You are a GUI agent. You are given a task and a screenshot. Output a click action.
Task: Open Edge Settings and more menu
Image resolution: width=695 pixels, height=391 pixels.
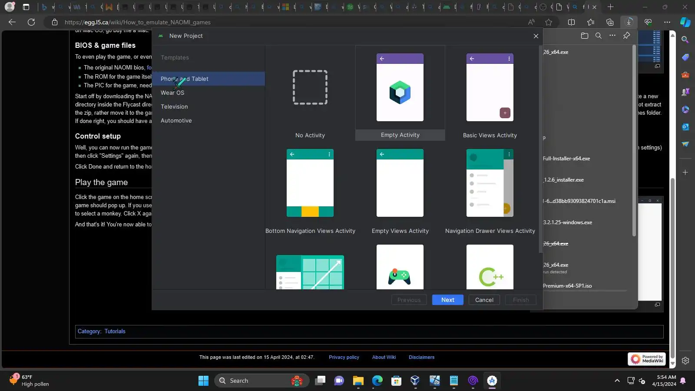(x=667, y=22)
